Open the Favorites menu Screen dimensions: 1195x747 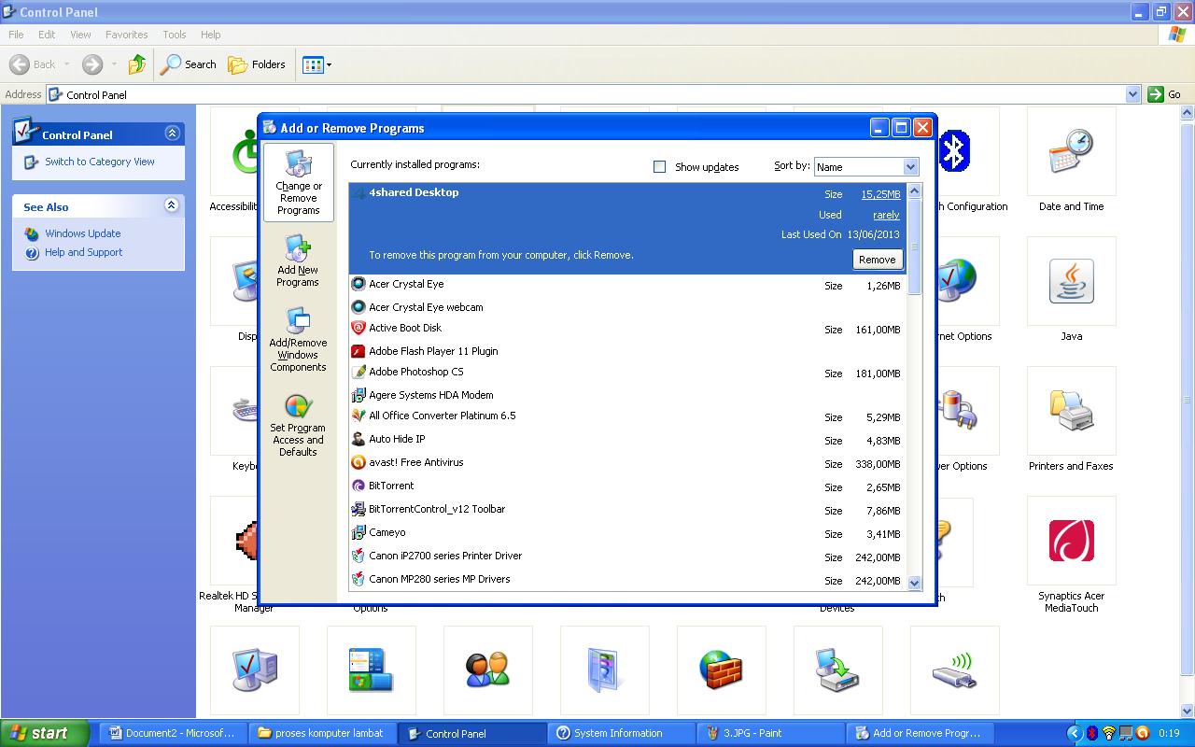pyautogui.click(x=126, y=34)
